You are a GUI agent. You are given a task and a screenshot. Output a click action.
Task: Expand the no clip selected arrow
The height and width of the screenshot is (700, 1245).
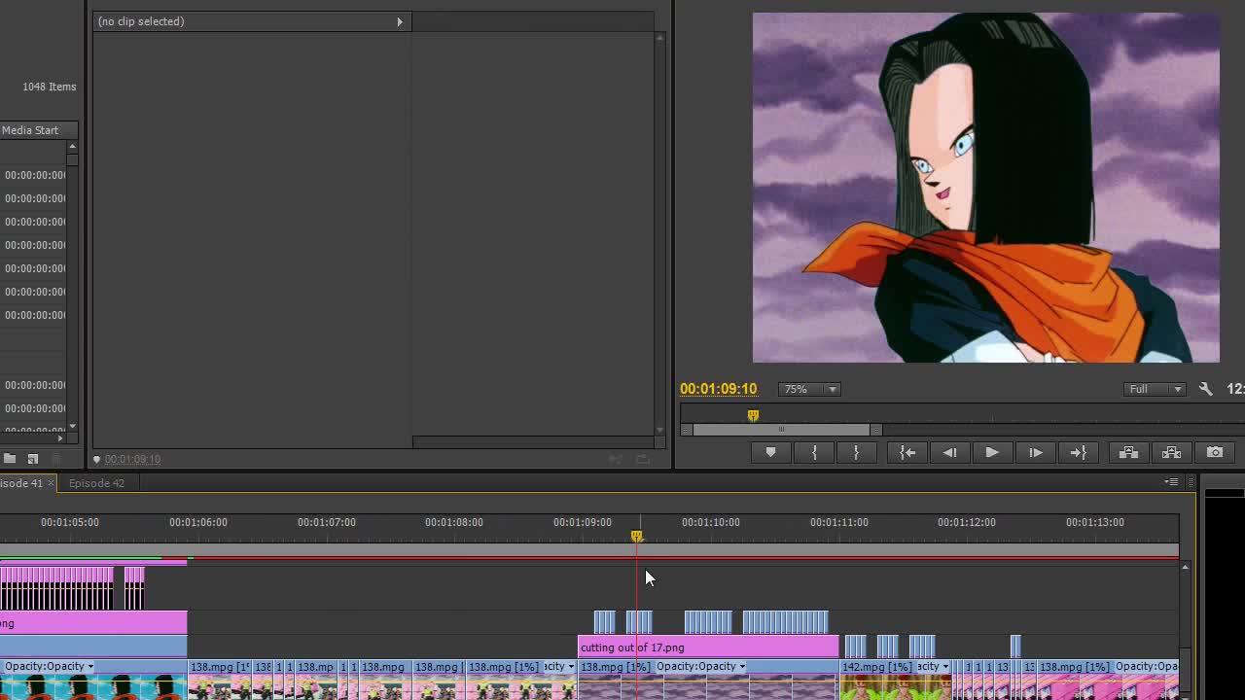click(x=399, y=21)
